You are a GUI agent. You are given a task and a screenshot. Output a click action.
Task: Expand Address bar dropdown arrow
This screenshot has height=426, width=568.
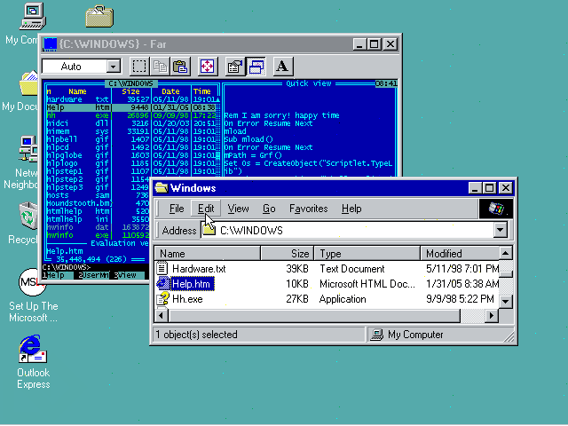click(x=500, y=230)
